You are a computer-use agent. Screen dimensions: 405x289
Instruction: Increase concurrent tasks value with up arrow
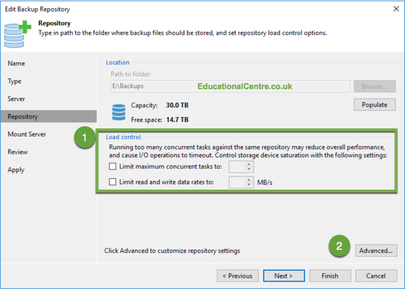[249, 164]
